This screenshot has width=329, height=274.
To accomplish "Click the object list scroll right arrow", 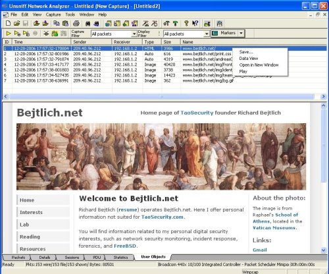I will (x=323, y=96).
